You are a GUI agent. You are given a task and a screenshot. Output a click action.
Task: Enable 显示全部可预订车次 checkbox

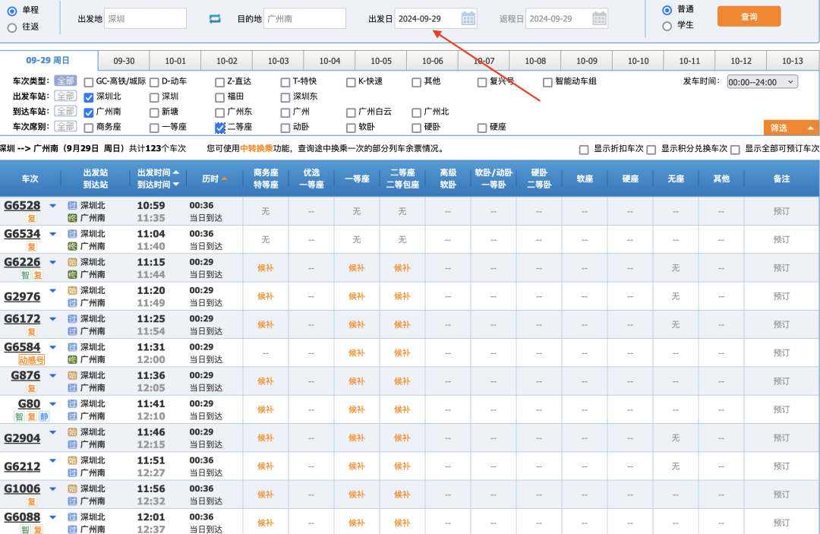[x=735, y=150]
